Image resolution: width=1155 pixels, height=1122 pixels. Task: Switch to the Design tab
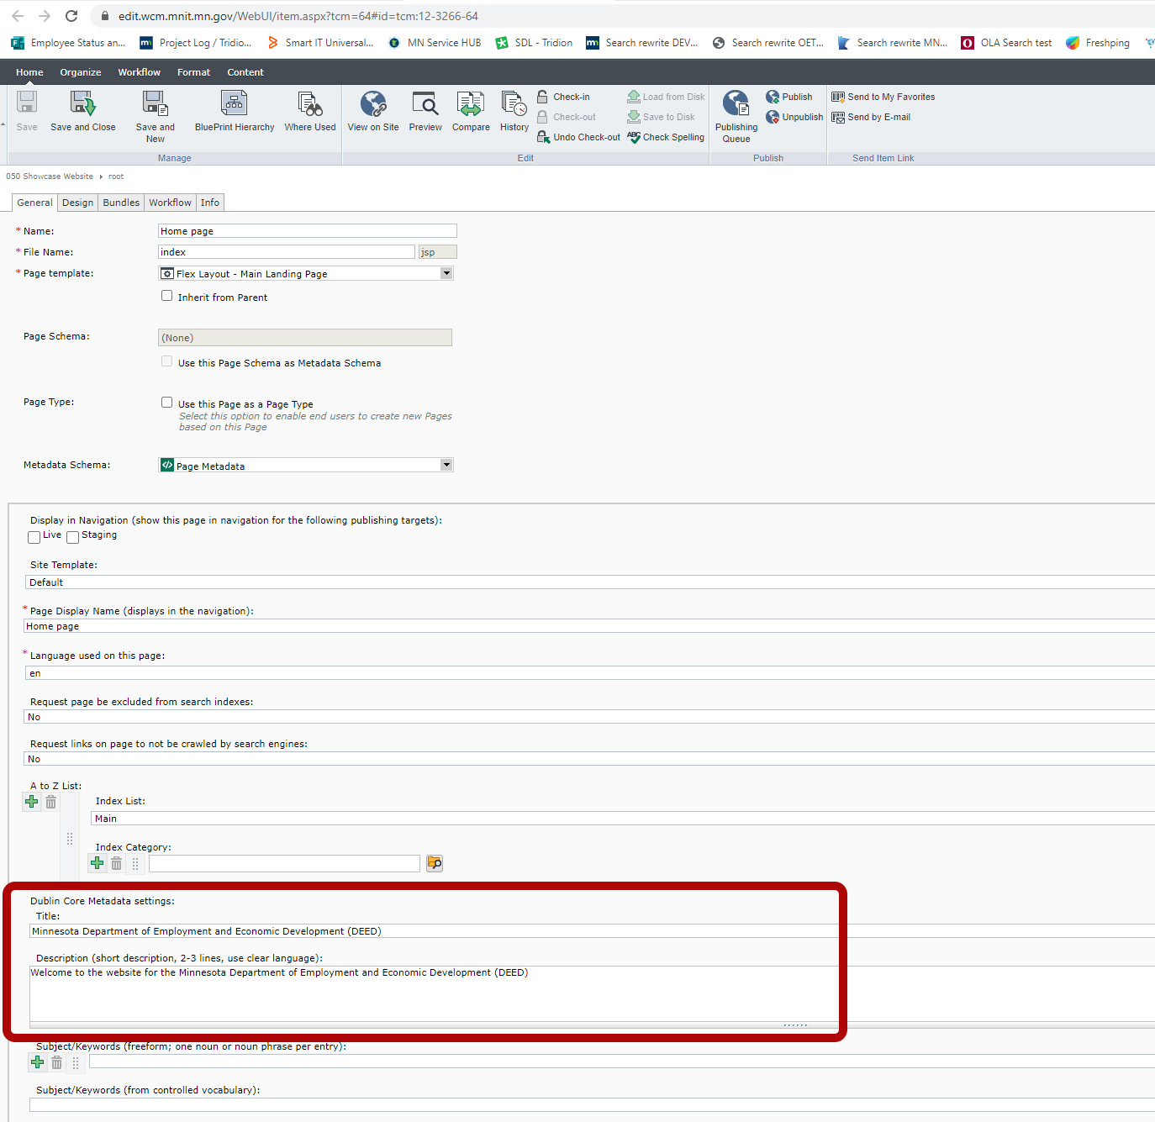pyautogui.click(x=77, y=203)
